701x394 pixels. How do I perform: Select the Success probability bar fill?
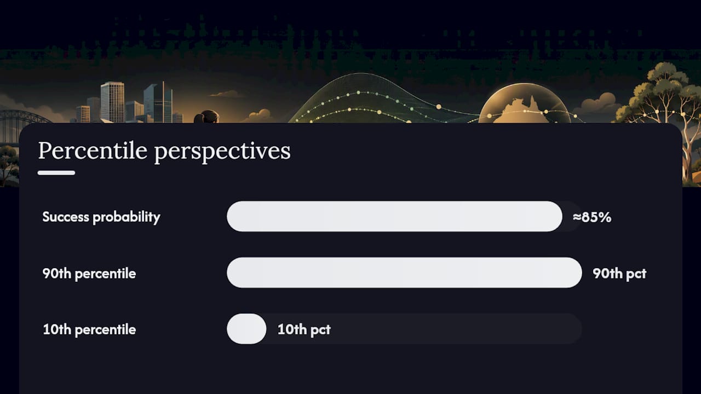click(x=394, y=216)
